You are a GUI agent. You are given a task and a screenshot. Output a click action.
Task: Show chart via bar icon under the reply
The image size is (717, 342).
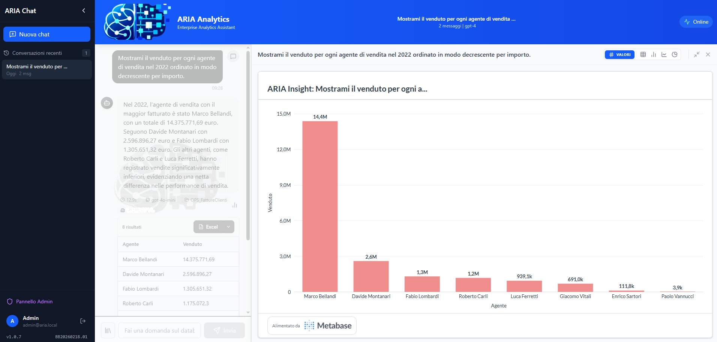click(x=235, y=205)
